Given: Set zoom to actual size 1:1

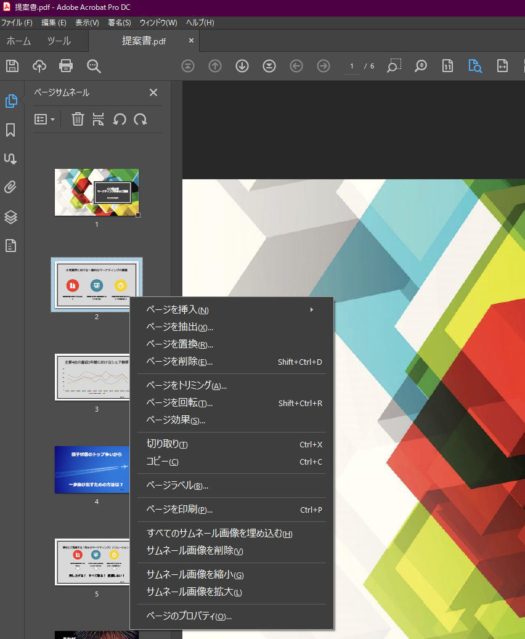Looking at the screenshot, I should 447,66.
